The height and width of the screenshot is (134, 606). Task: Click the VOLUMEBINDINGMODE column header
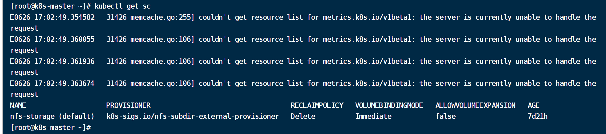(389, 105)
